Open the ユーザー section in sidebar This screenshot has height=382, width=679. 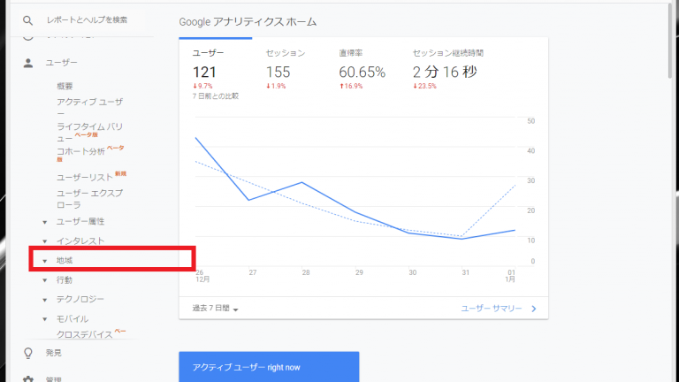point(62,63)
